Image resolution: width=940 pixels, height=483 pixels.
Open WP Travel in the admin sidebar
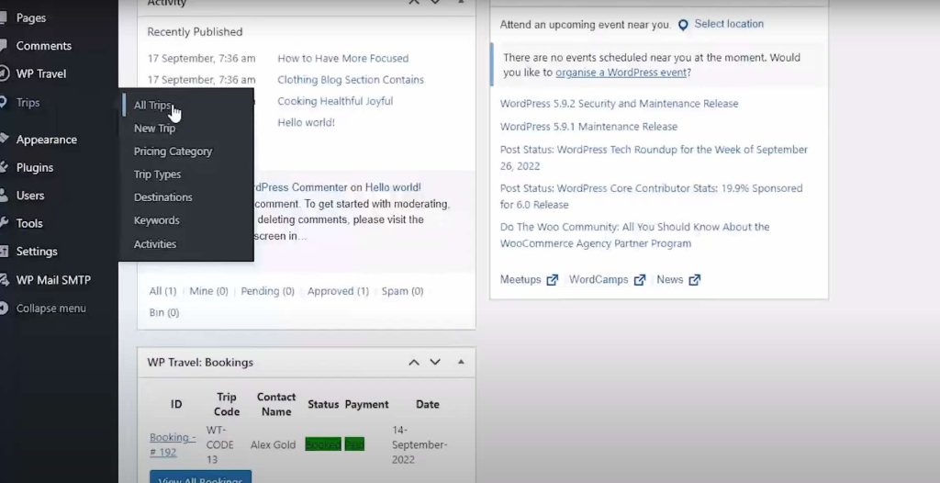click(x=40, y=73)
